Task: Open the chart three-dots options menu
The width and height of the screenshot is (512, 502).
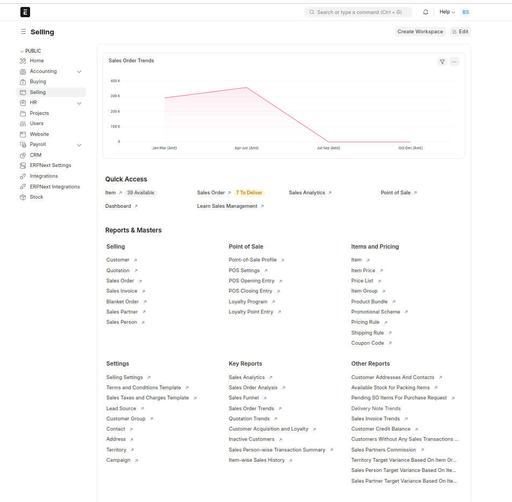Action: (454, 62)
